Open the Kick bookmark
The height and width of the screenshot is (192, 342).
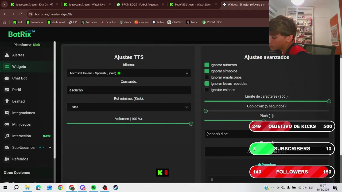(18, 22)
